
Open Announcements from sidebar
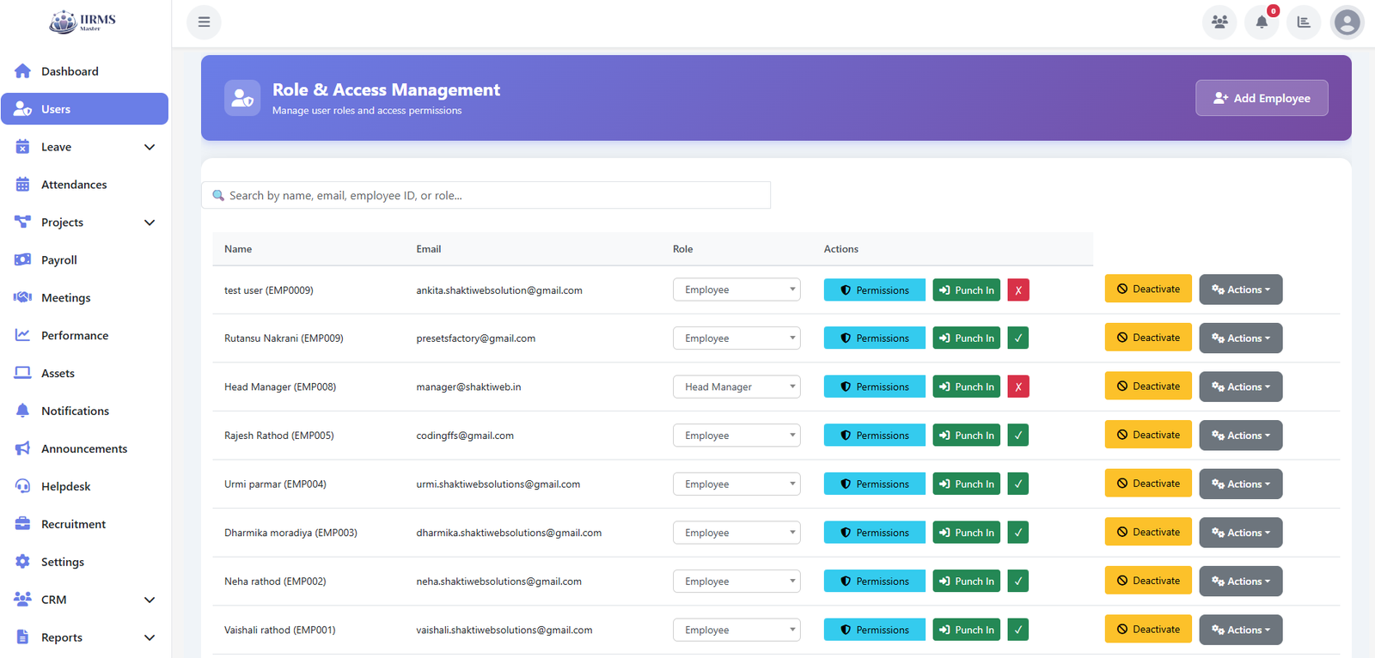84,448
